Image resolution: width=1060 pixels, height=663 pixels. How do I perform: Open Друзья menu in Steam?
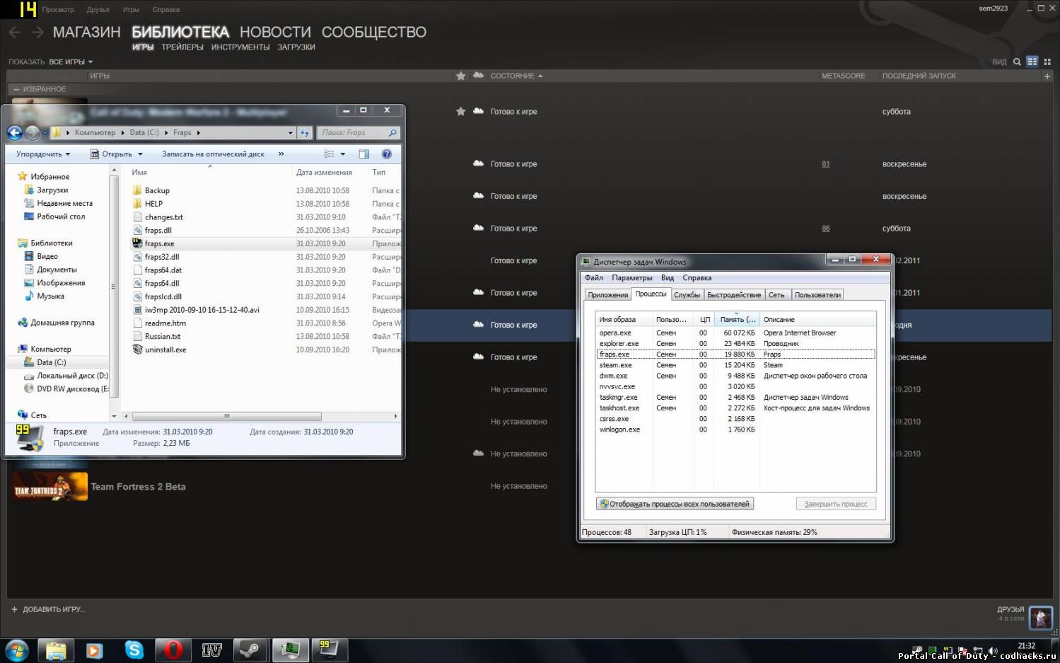coord(98,10)
